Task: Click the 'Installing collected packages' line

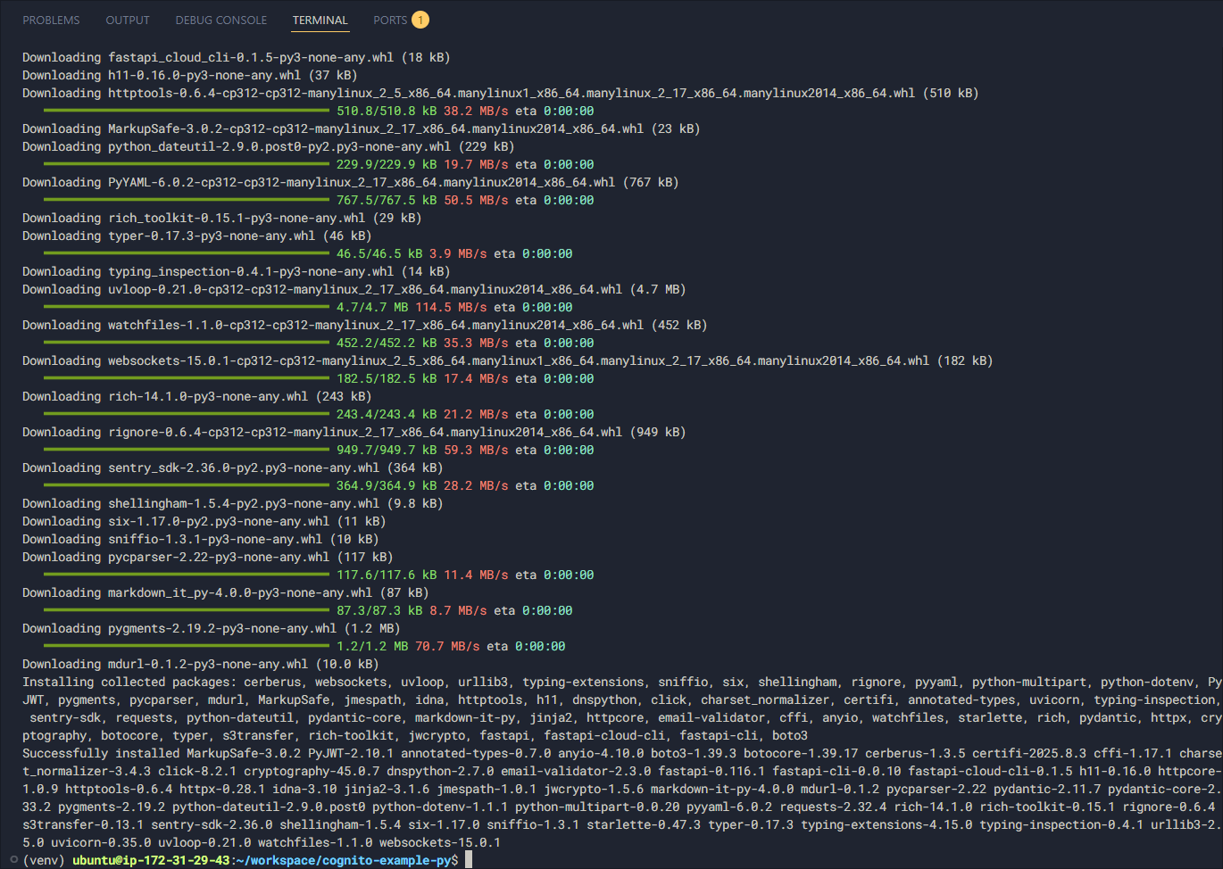Action: coord(129,682)
